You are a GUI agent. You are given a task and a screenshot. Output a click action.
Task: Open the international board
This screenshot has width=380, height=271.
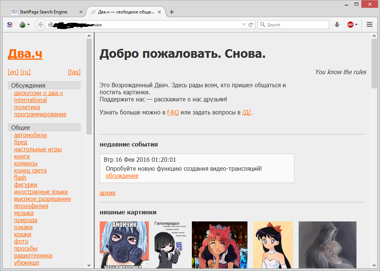[30, 100]
